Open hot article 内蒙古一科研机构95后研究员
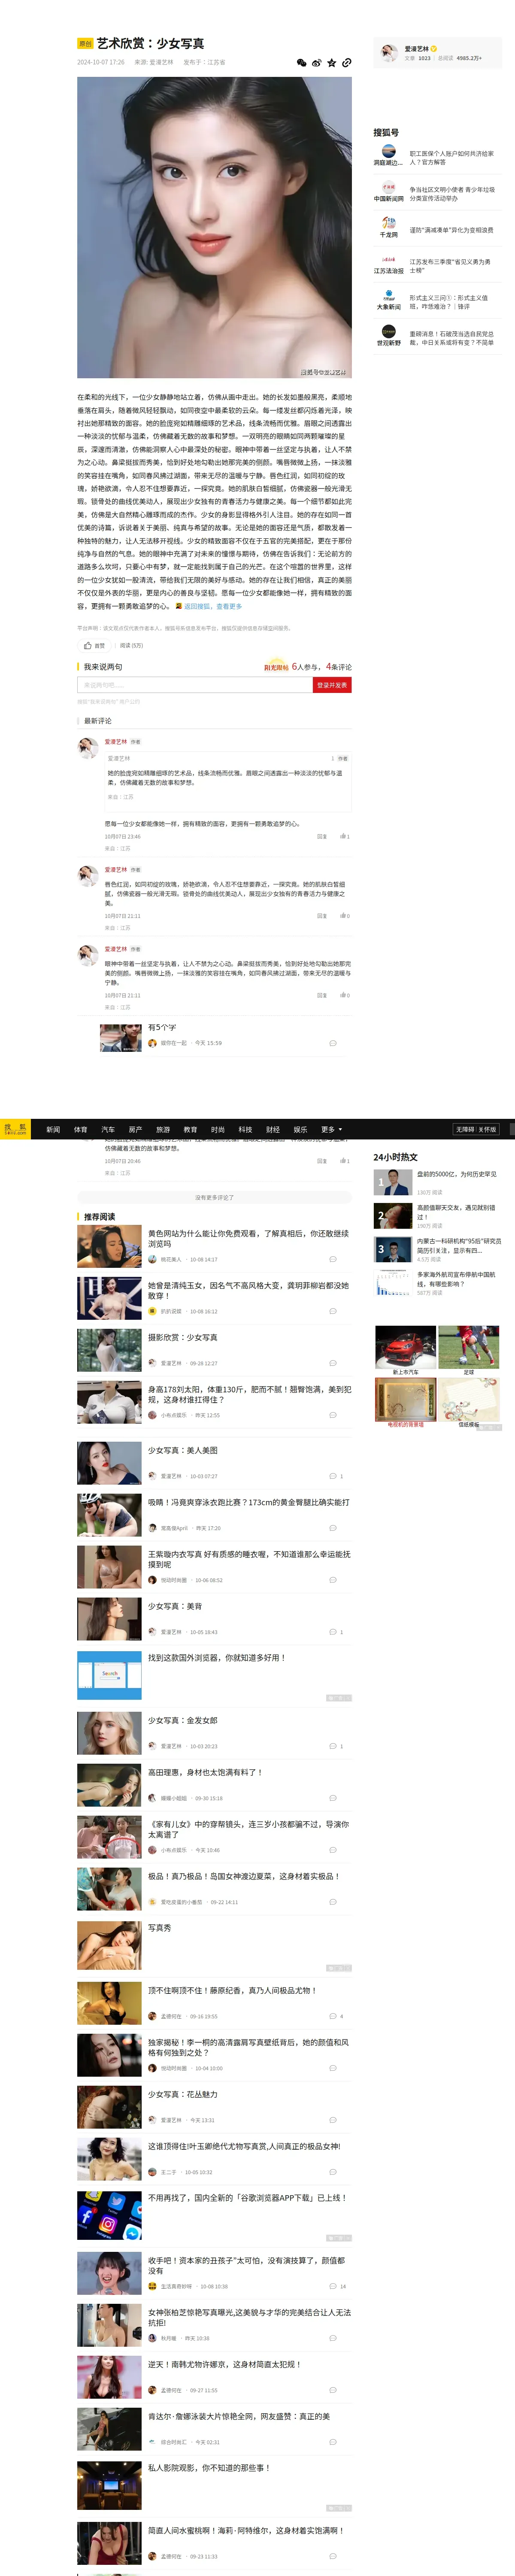The height and width of the screenshot is (2576, 515). 459,1245
